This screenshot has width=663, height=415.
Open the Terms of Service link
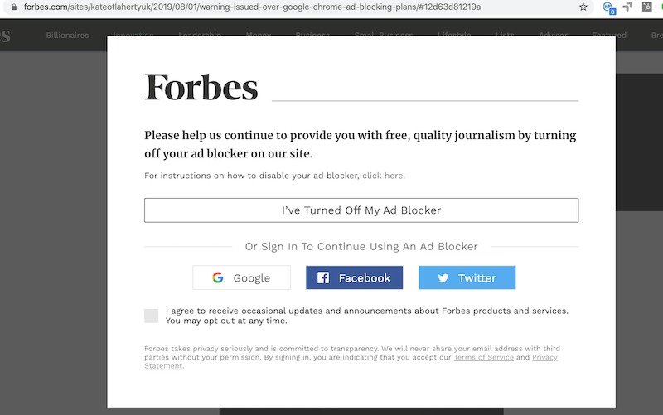coord(484,357)
